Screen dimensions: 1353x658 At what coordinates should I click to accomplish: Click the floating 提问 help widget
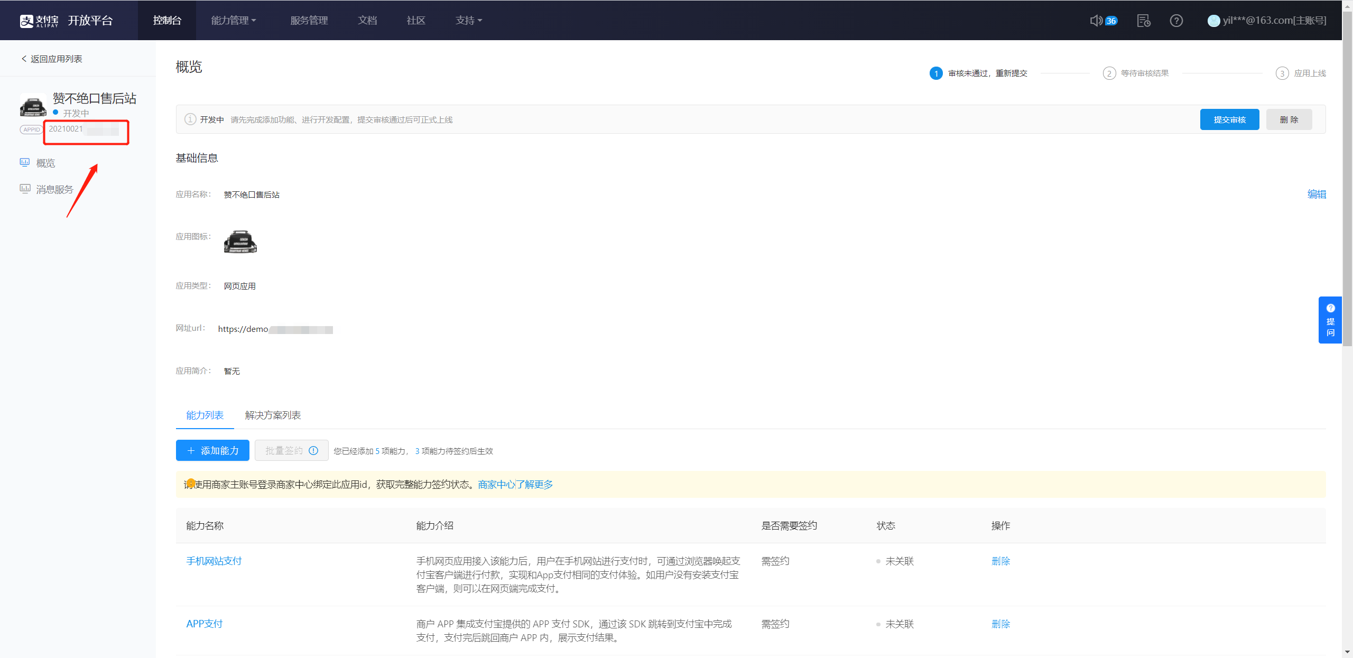point(1330,320)
